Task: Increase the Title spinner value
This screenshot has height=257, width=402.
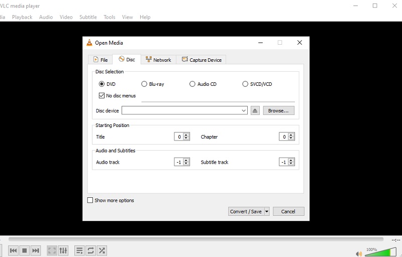Action: 186,135
